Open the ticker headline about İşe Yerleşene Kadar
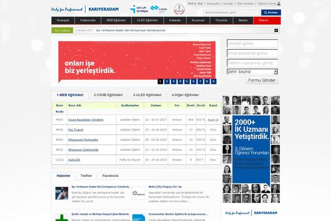Viewport: 331px width, 221px height. [x=130, y=30]
